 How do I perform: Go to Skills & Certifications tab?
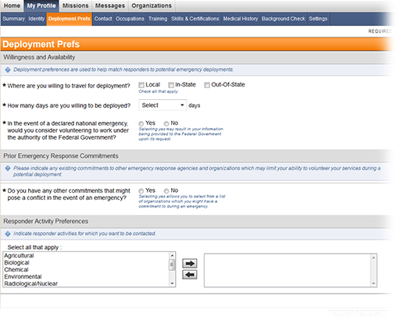coord(195,19)
